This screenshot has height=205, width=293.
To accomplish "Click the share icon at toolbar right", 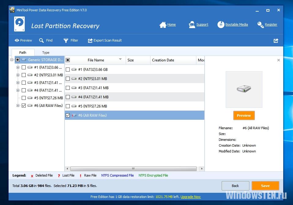I will pos(276,41).
